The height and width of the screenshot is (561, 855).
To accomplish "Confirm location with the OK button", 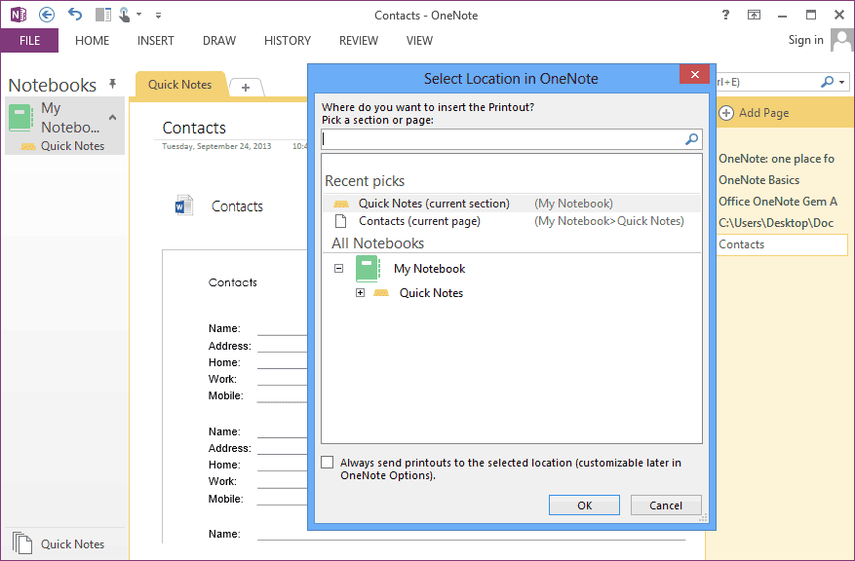I will click(584, 505).
